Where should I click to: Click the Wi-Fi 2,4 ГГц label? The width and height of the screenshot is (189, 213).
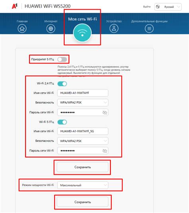[x=45, y=83]
